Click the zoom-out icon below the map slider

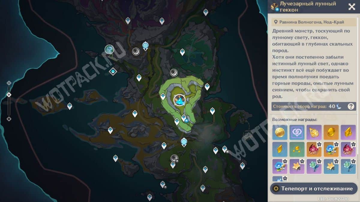click(9, 119)
